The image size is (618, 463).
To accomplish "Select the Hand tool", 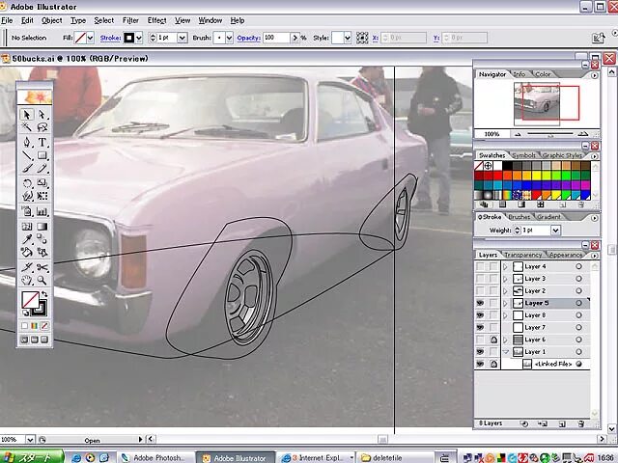I will click(x=27, y=281).
